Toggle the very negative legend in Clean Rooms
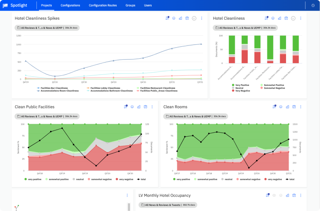This screenshot has height=211, width=320. tap(271, 179)
